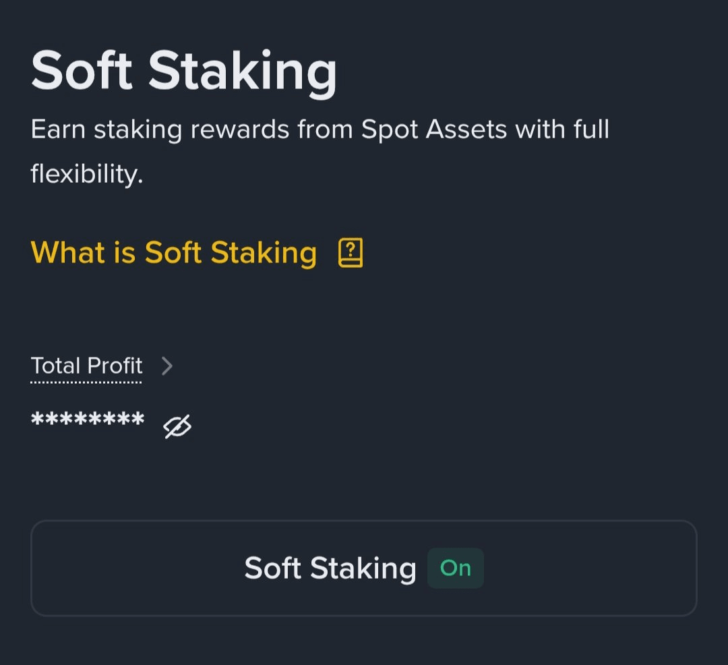This screenshot has width=728, height=665.
Task: Open profit history with the right arrow
Action: [167, 366]
